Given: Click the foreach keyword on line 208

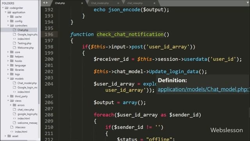Looking at the screenshot, I should [x=104, y=115].
